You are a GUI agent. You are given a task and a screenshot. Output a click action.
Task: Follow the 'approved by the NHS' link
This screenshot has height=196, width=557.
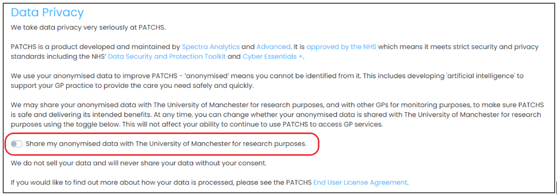pyautogui.click(x=341, y=47)
